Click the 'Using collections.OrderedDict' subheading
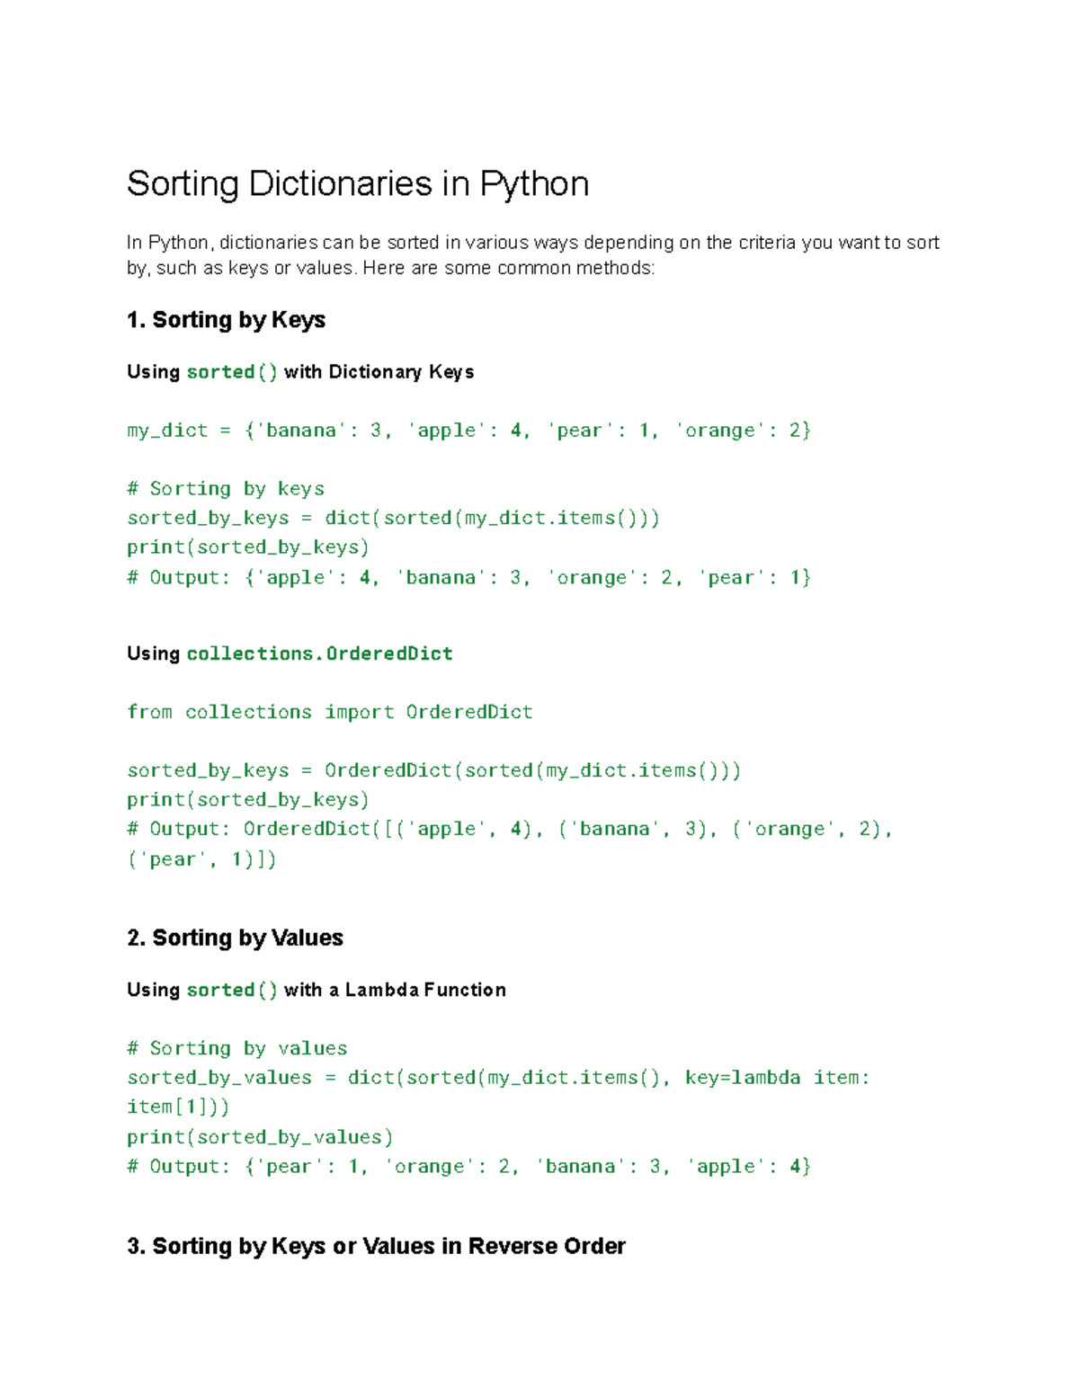Screen dimensions: 1079x1396 [290, 654]
